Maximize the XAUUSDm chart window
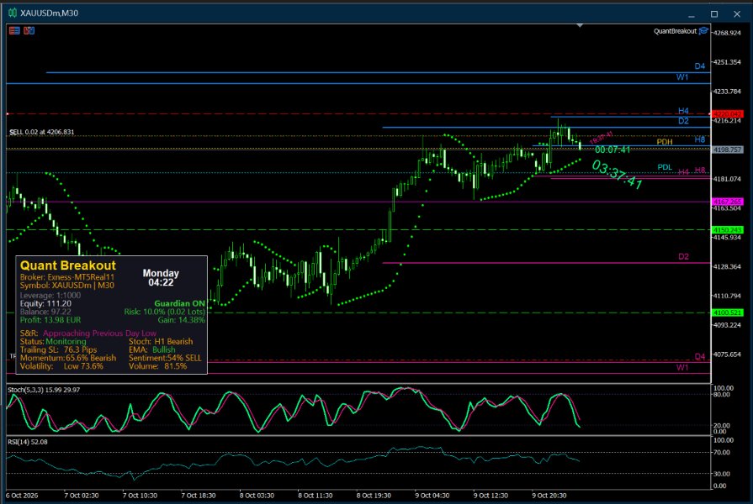Screen dimensions: 753x504 click(714, 14)
